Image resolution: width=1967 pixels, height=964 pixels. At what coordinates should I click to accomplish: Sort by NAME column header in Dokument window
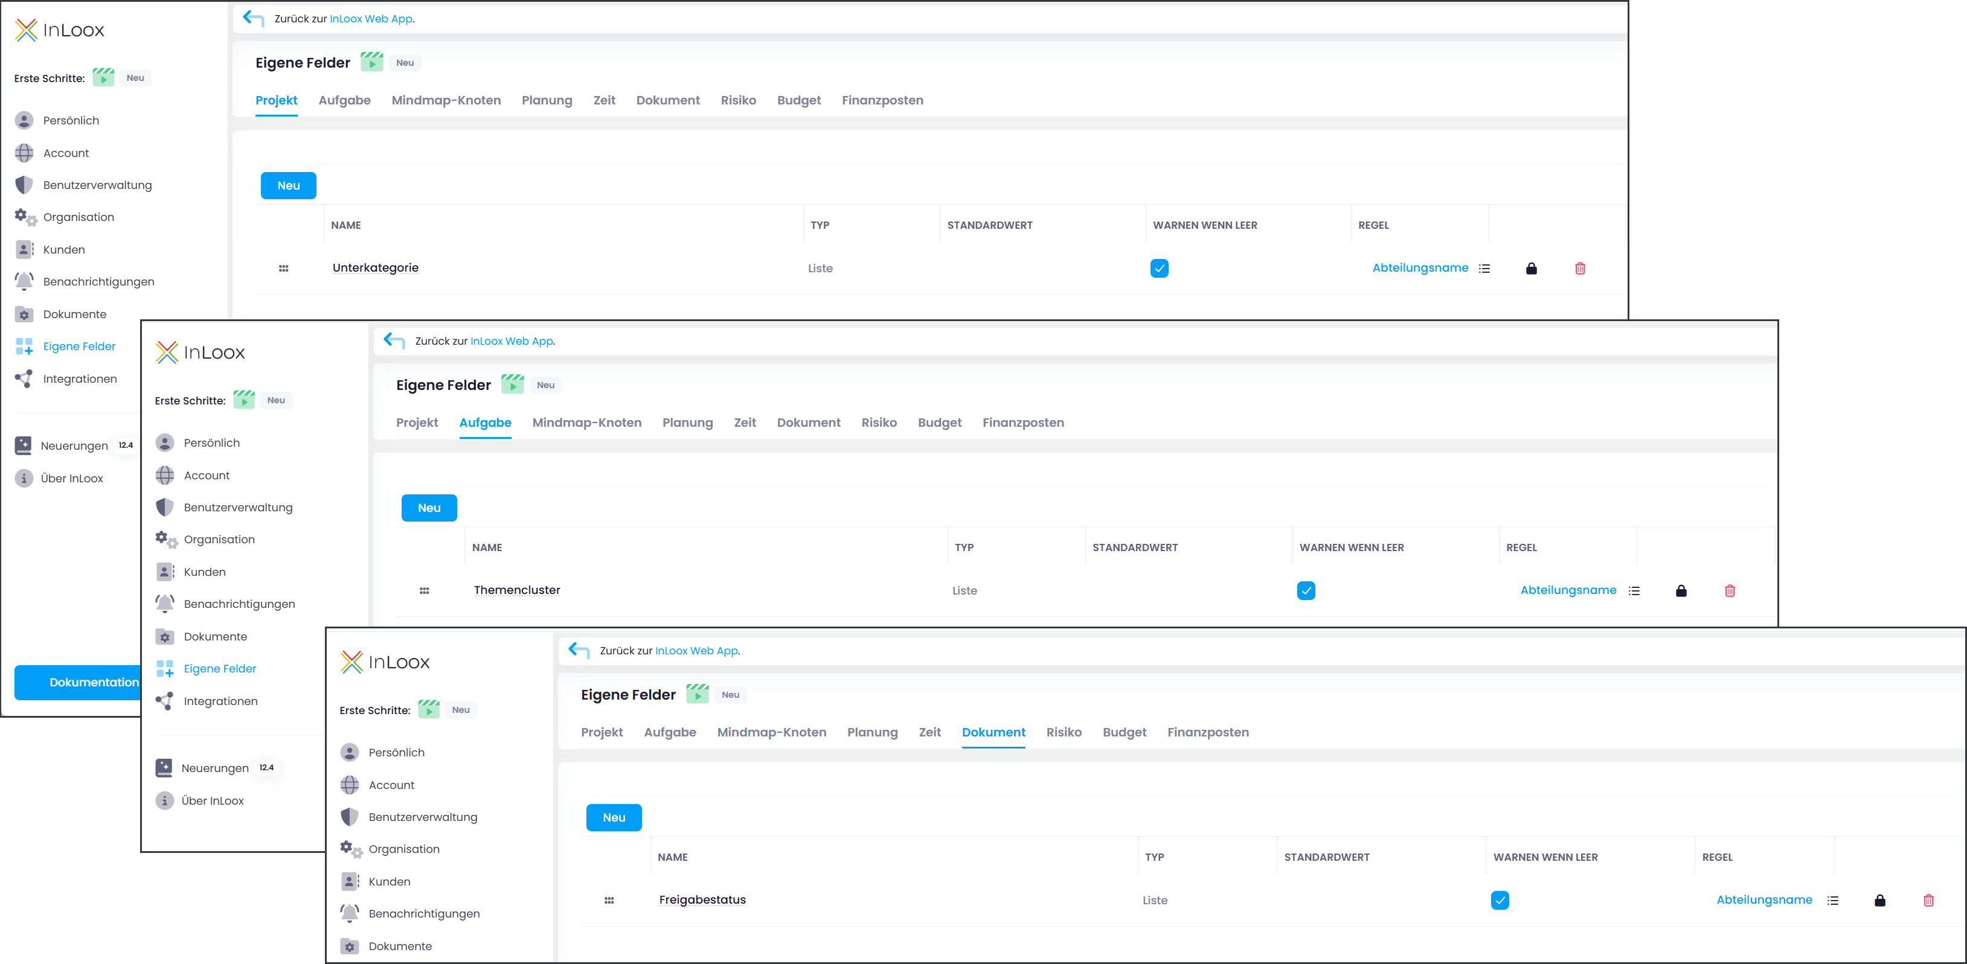pyautogui.click(x=672, y=857)
